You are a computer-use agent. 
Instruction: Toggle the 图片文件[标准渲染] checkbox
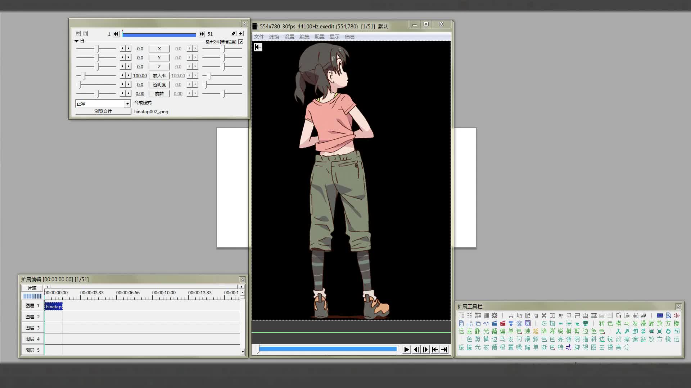coord(241,42)
